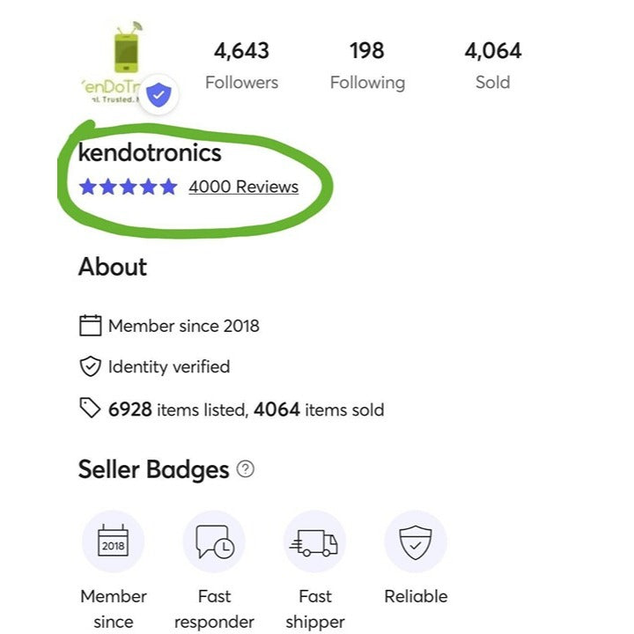The image size is (634, 634).
Task: Click the five-star rating row
Action: 128,187
